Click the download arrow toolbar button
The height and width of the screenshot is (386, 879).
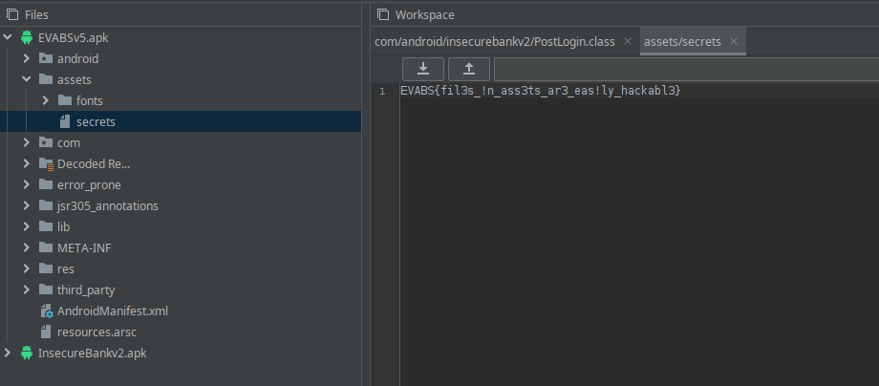423,69
